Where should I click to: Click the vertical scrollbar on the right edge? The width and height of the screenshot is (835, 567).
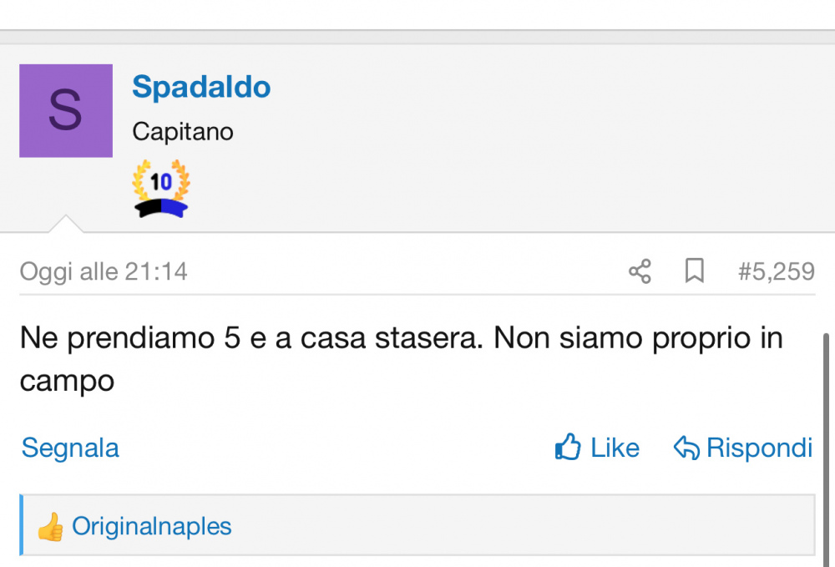coord(827,450)
